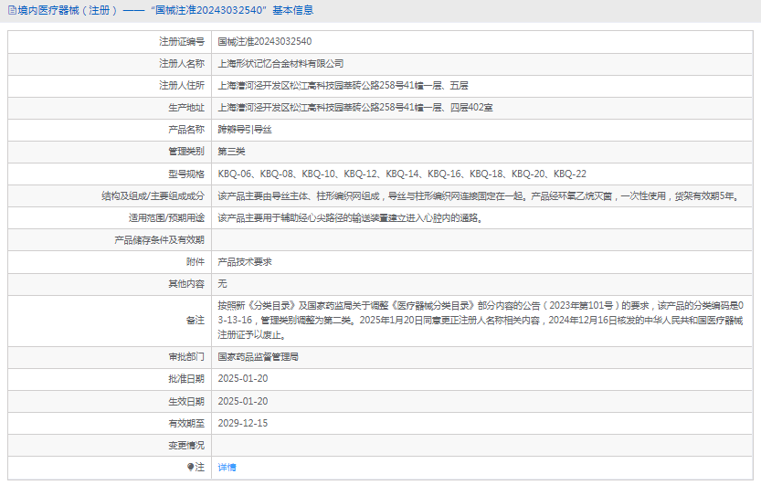Click the 批准日期 label

click(186, 379)
